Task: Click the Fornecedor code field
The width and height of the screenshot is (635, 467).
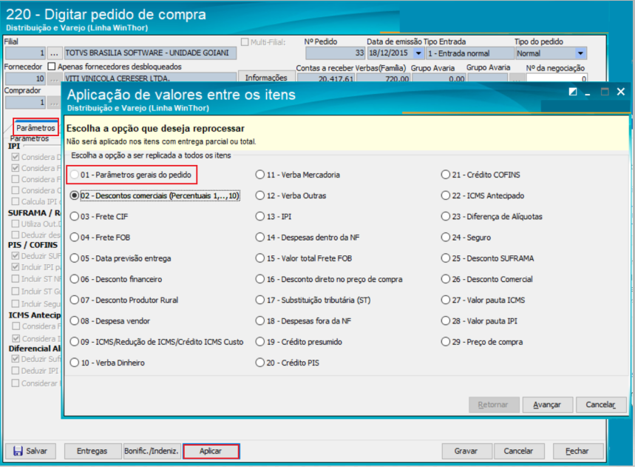Action: point(25,78)
